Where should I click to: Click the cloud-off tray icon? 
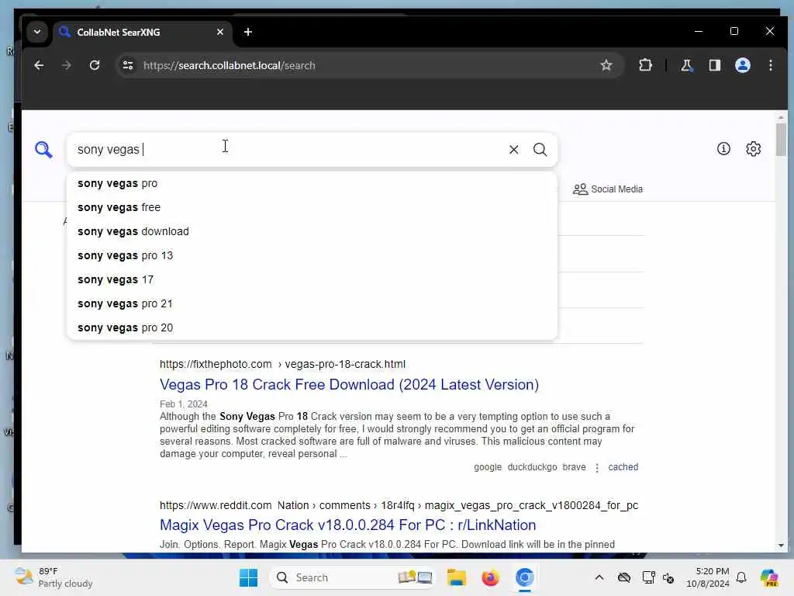click(624, 577)
